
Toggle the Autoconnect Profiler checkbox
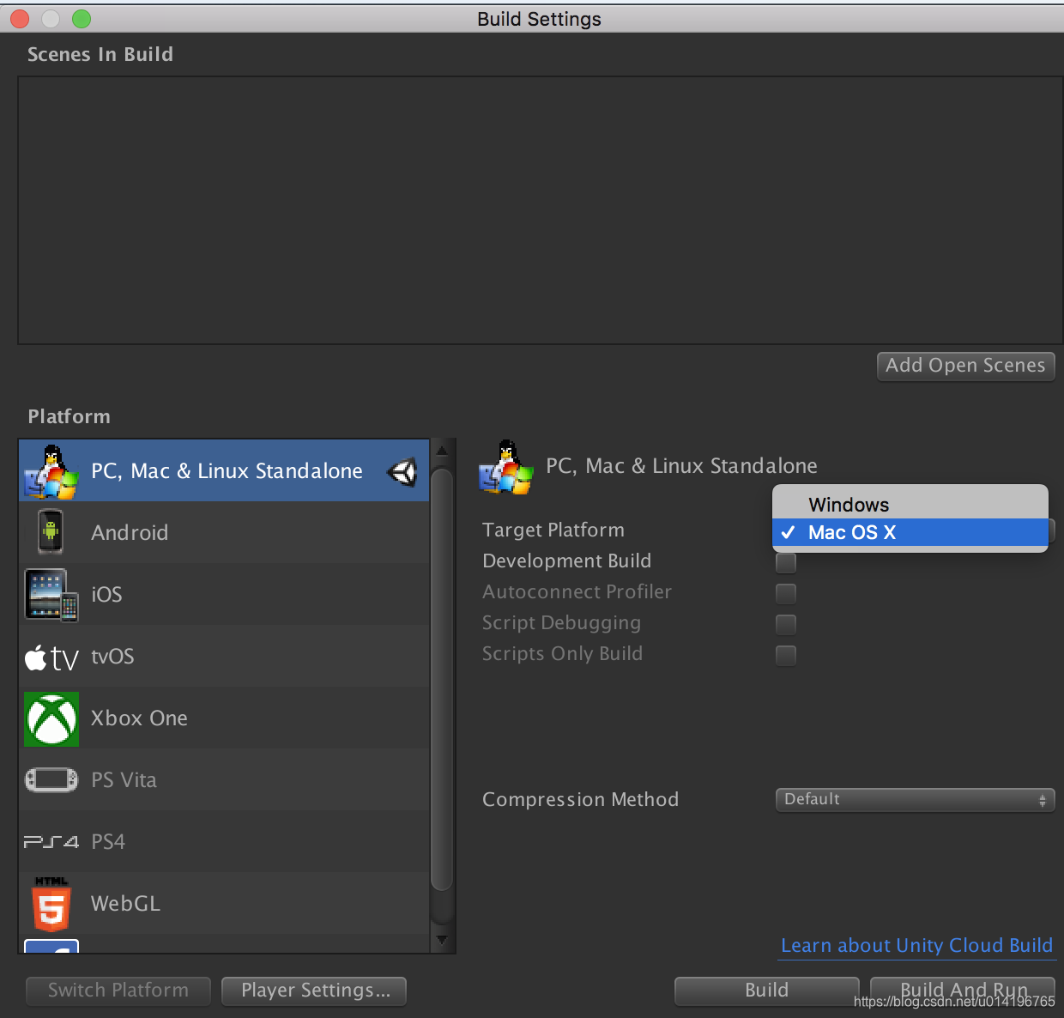pos(786,594)
